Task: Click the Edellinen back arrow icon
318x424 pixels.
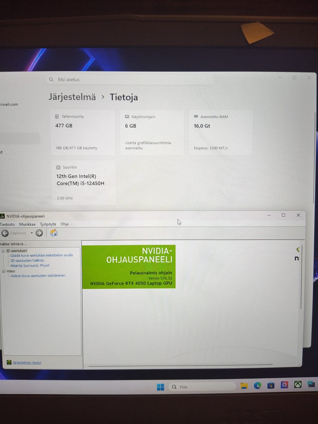Action: tap(5, 233)
